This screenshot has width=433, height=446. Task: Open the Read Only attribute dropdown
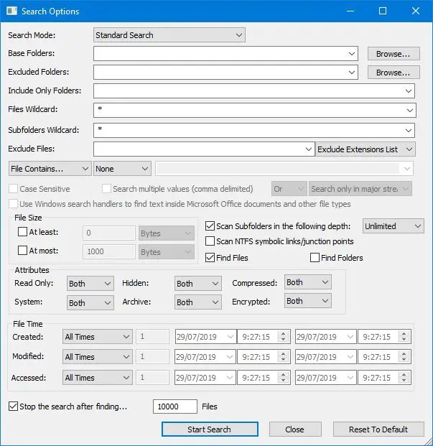[x=90, y=283]
